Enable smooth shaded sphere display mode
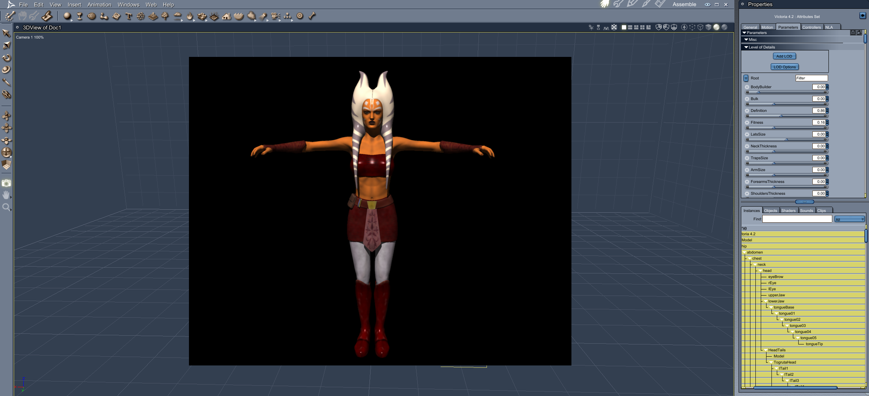This screenshot has height=396, width=869. [716, 27]
